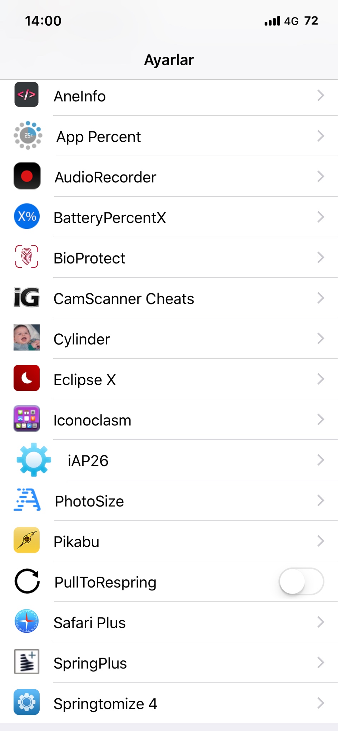The height and width of the screenshot is (731, 338).
Task: Tap the Pikabu yellow icon
Action: click(27, 540)
